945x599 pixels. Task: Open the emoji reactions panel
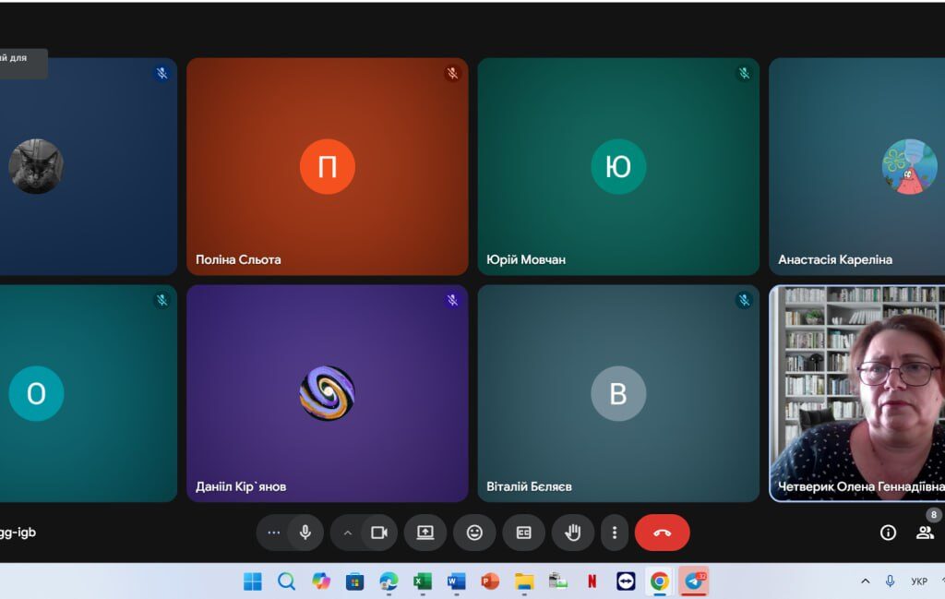click(x=474, y=533)
